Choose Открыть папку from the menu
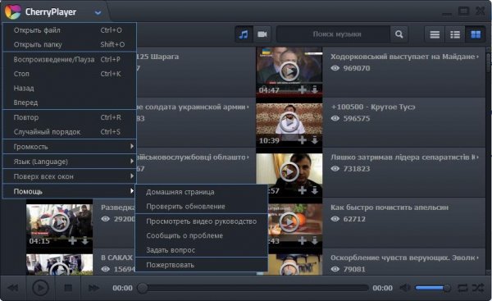The width and height of the screenshot is (492, 301). click(70, 44)
